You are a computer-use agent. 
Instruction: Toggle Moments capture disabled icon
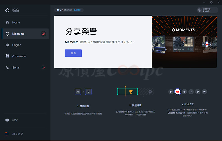(43, 34)
